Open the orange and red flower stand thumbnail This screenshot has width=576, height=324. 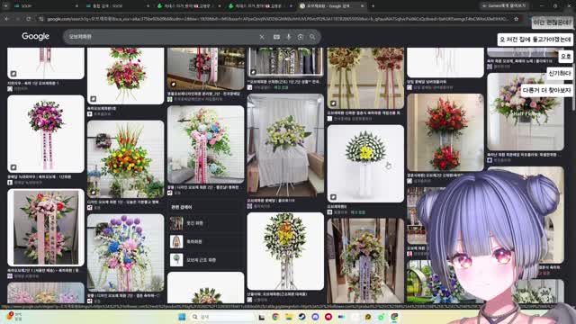[x=126, y=159]
